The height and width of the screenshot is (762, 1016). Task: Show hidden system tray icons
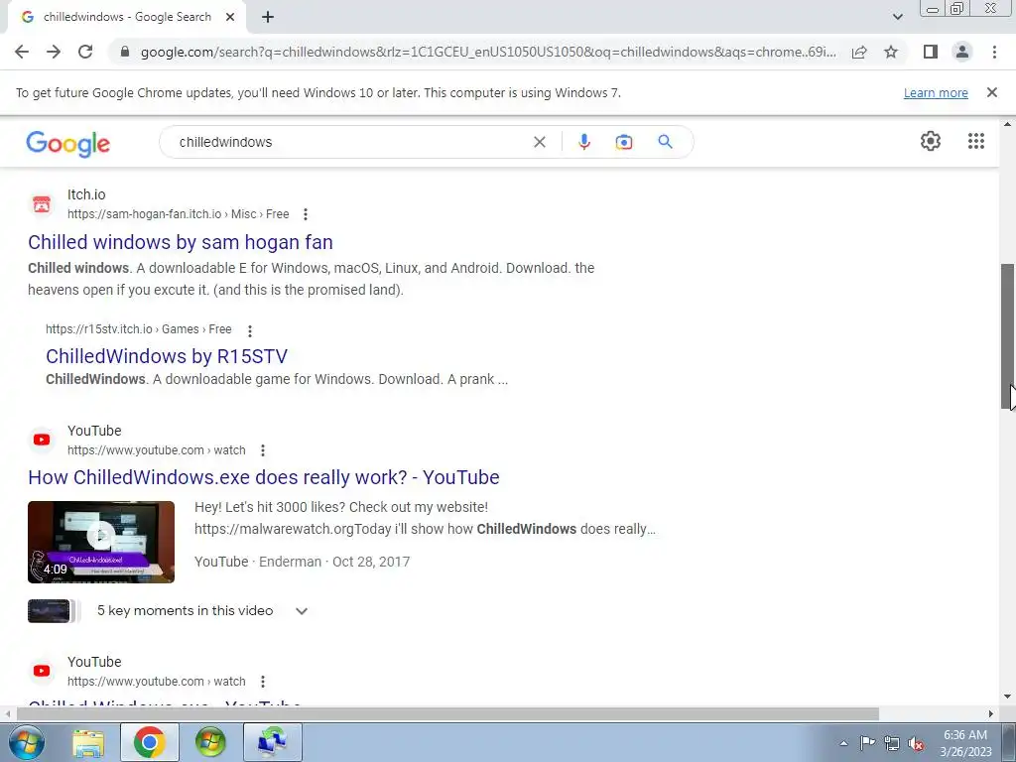click(843, 743)
